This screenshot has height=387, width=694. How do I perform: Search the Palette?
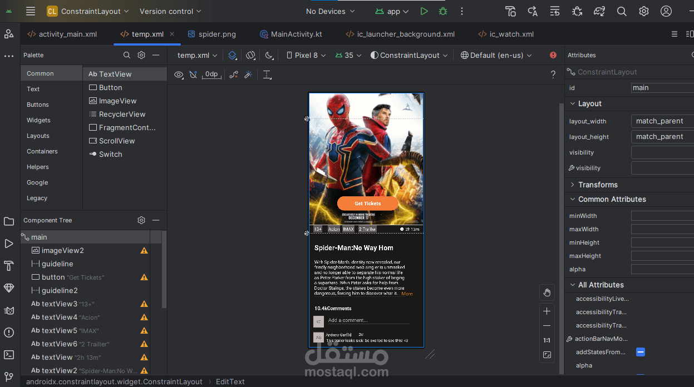point(127,55)
